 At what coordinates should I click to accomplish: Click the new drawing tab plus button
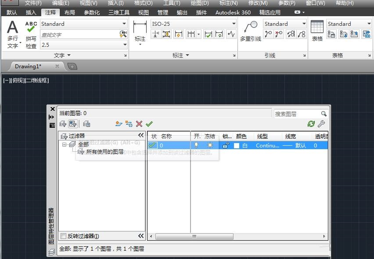click(x=72, y=66)
